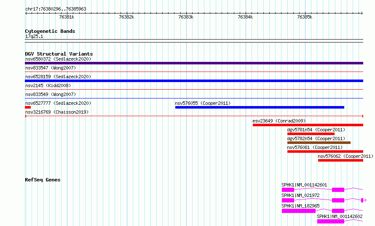The image size is (375, 226).
Task: Select the nsv576062 (Cooper2011) label
Action: [x=346, y=156]
